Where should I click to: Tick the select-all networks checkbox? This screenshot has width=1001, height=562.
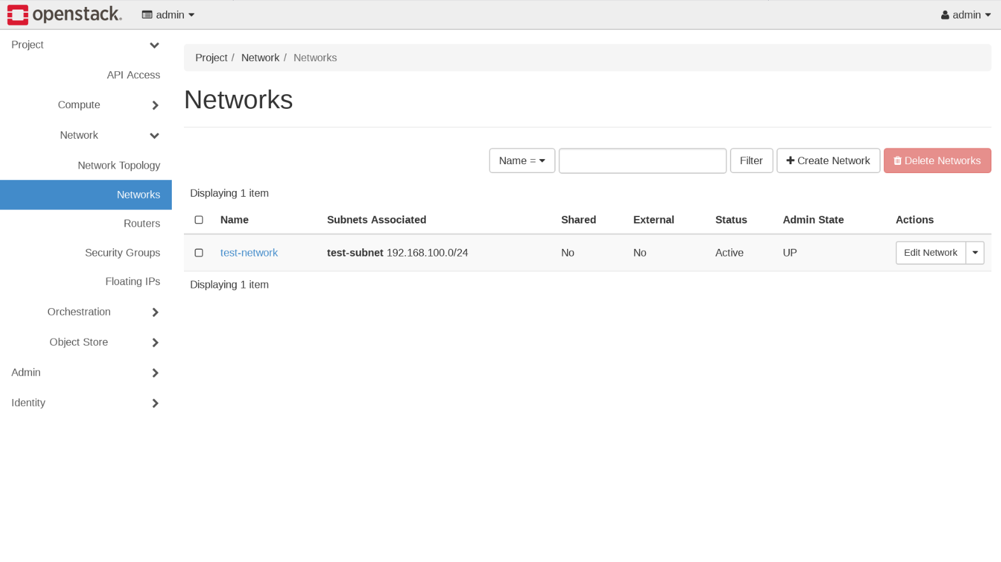tap(199, 220)
